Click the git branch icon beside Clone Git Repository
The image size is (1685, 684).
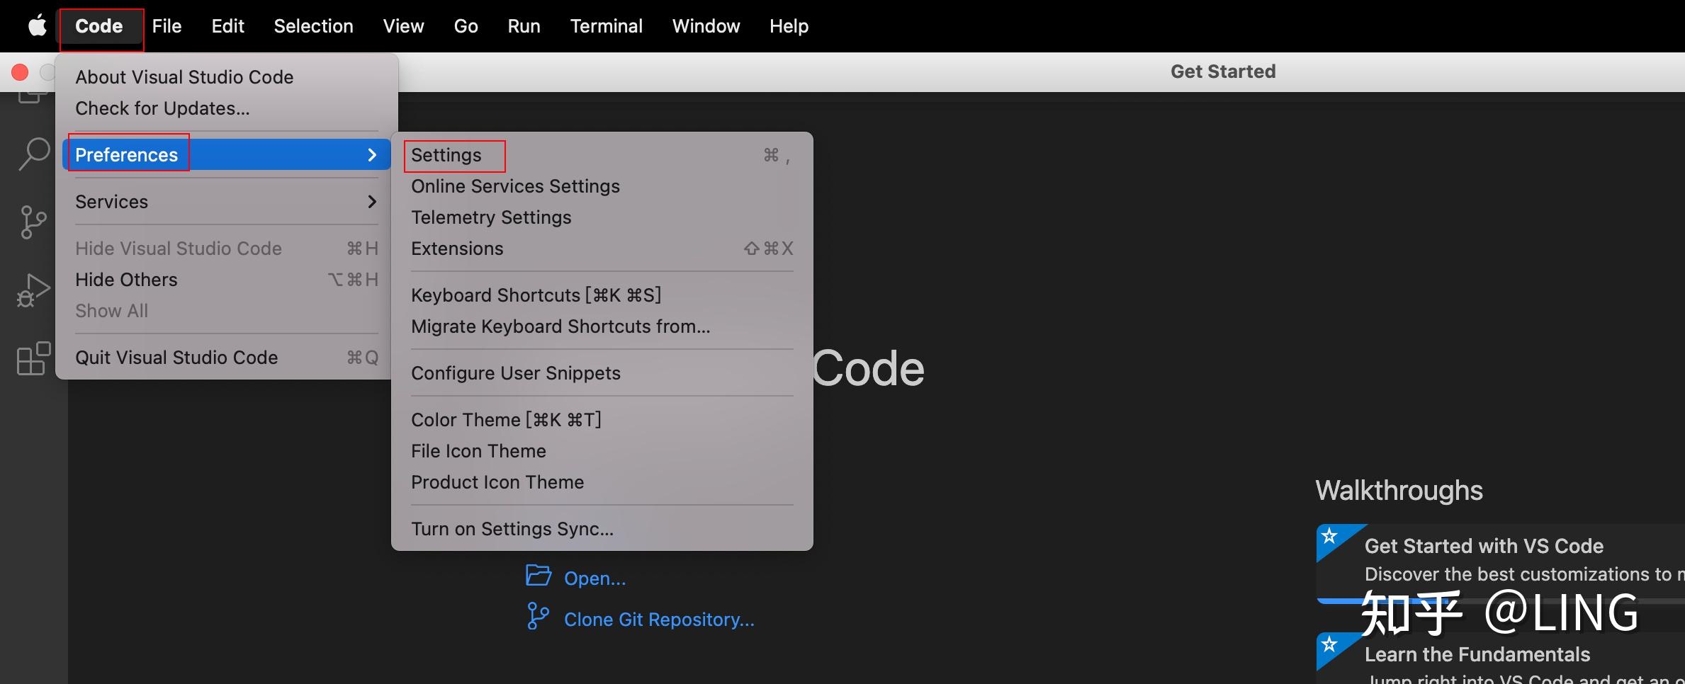pos(538,616)
